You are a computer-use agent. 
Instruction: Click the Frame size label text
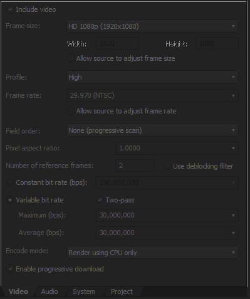(23, 26)
